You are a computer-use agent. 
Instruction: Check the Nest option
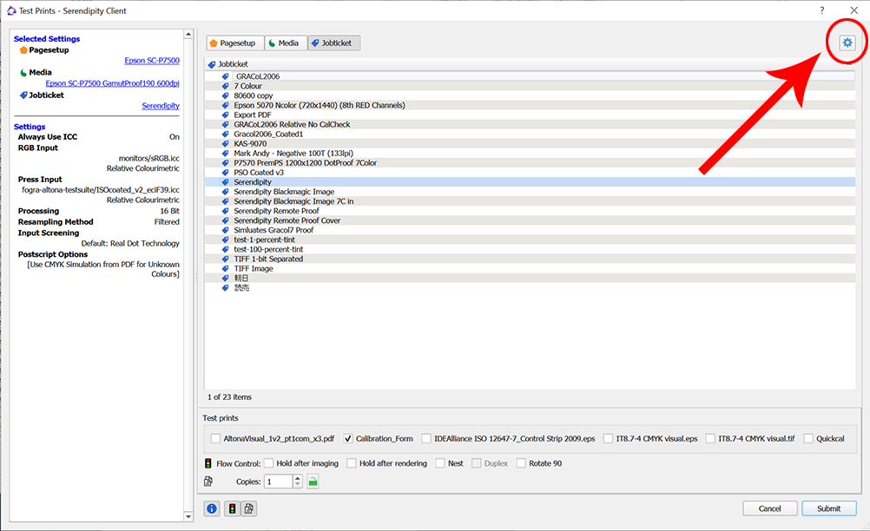click(x=440, y=463)
